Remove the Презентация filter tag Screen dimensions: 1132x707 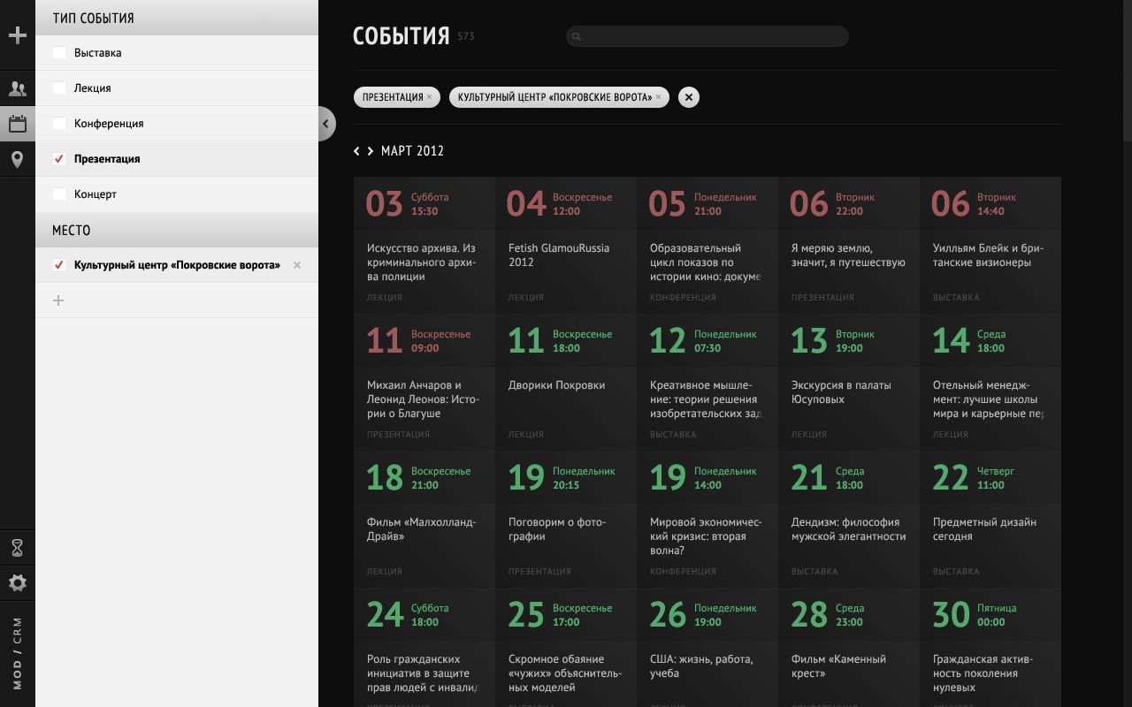click(x=430, y=97)
